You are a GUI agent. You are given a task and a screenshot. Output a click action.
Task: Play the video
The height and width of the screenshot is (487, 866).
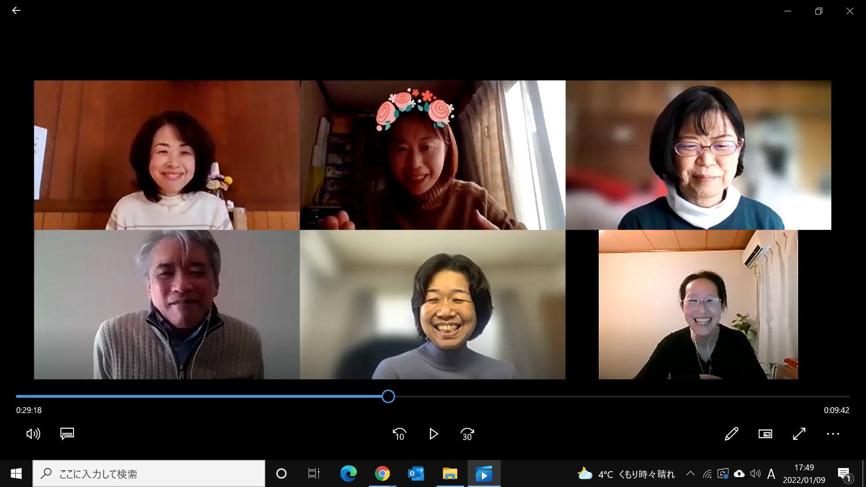pyautogui.click(x=433, y=434)
